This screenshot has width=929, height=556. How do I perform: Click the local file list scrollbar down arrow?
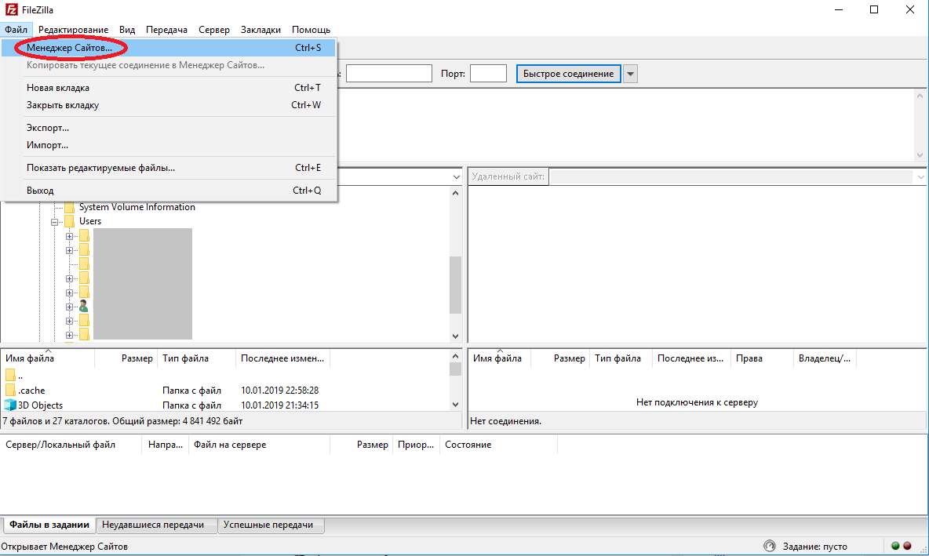pyautogui.click(x=455, y=405)
